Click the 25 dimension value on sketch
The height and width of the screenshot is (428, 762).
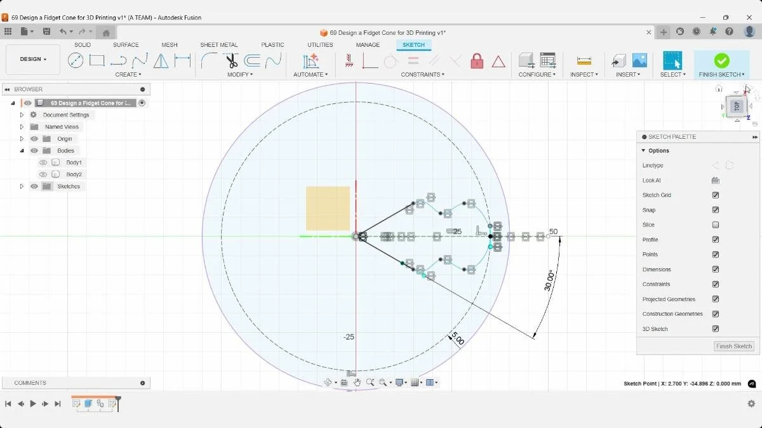[x=457, y=231]
